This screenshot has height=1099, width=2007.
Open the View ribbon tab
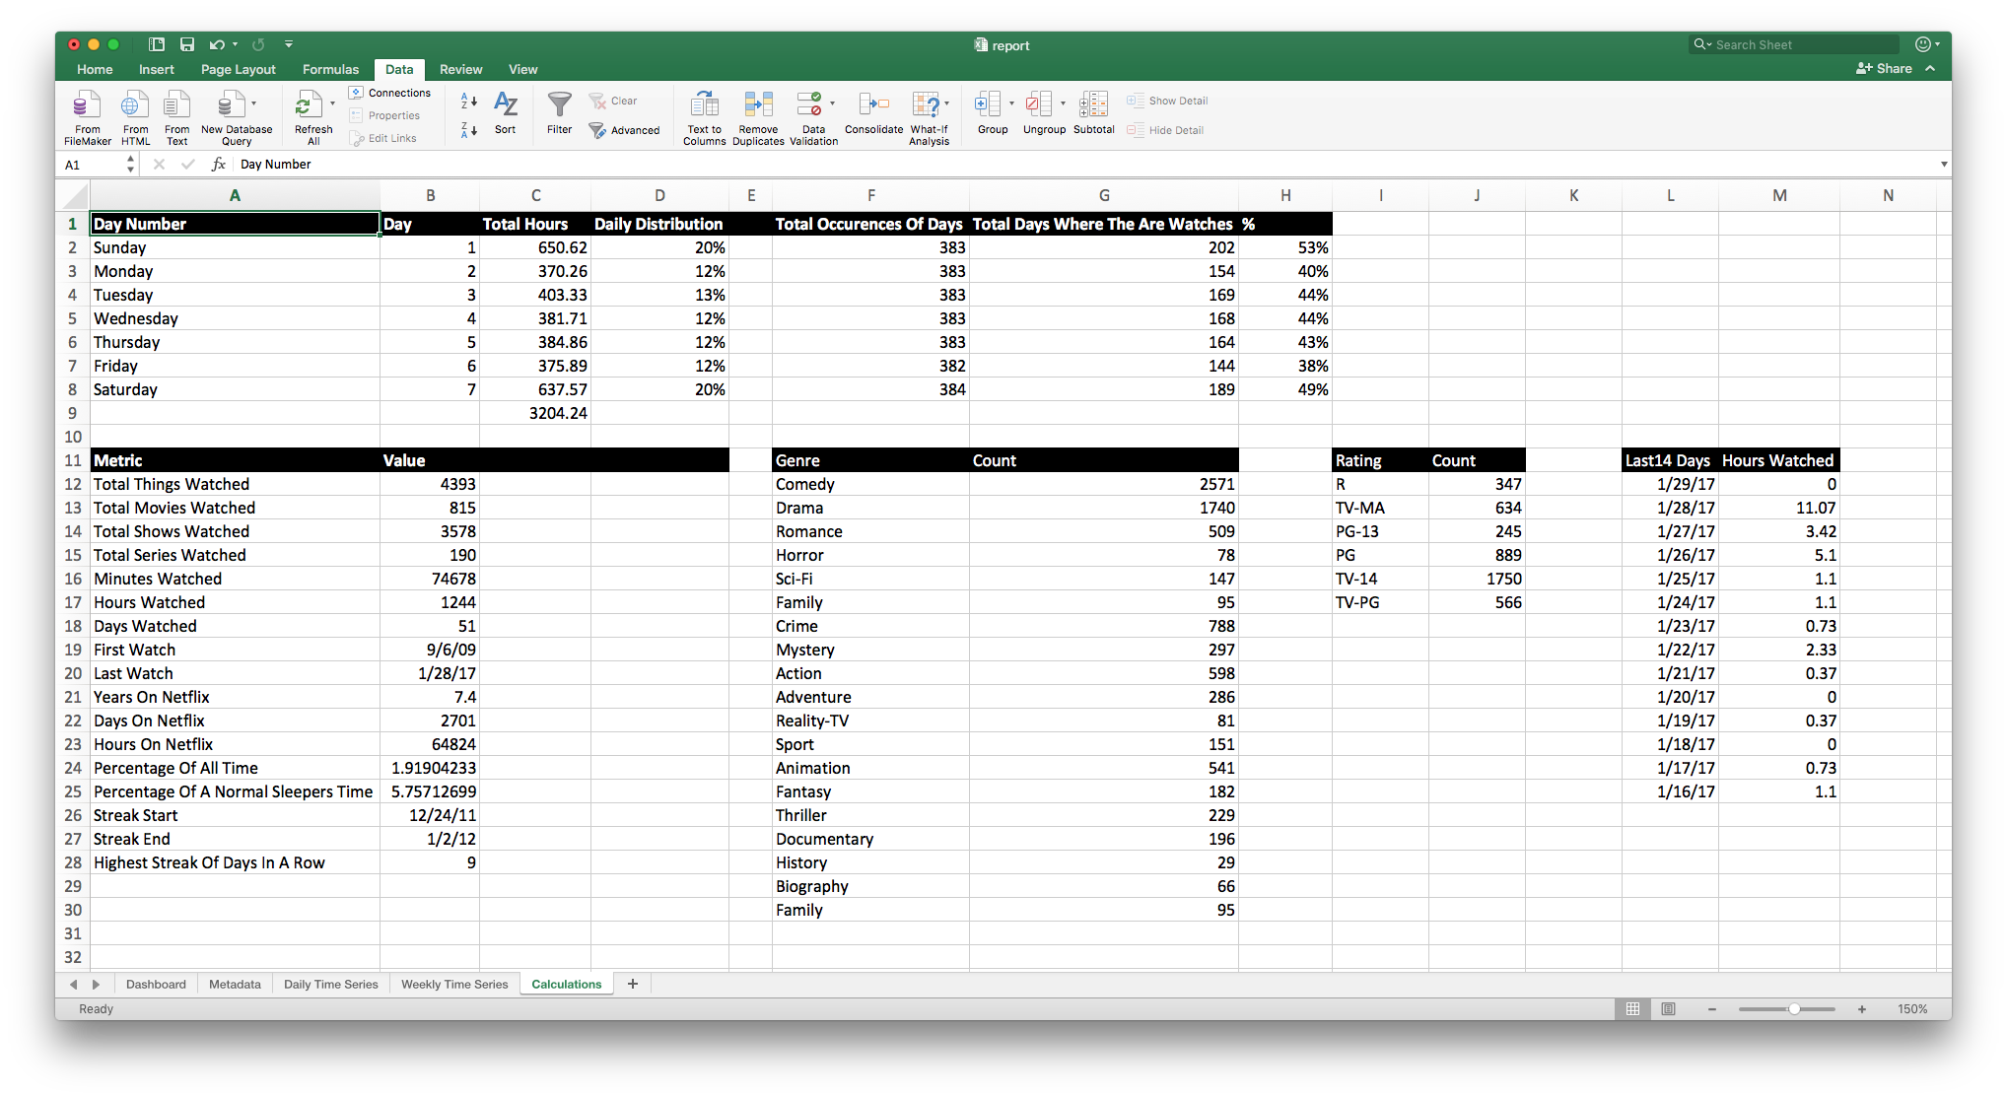click(522, 69)
